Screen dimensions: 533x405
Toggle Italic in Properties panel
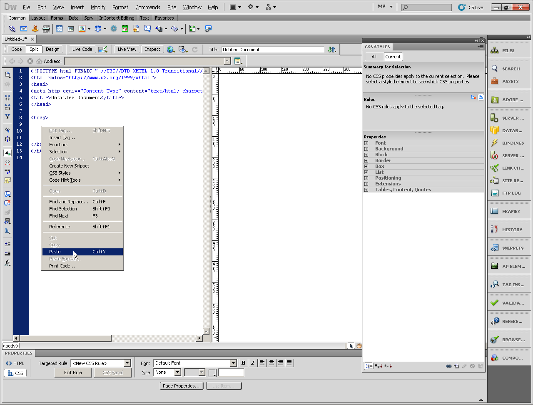pyautogui.click(x=253, y=363)
